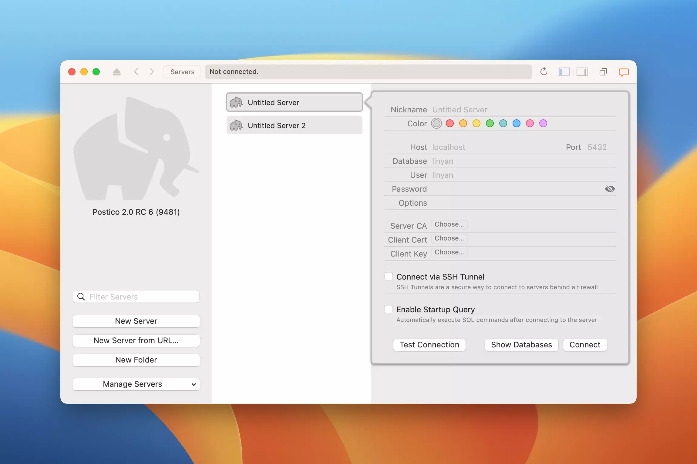This screenshot has width=697, height=464.
Task: Click the forward navigation arrow
Action: pyautogui.click(x=152, y=72)
